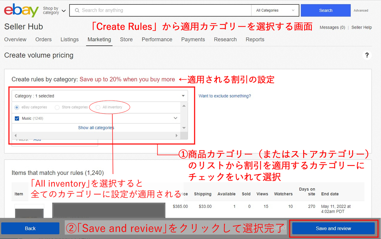Click the first item thumbnail image
381x239 pixels.
(29, 211)
